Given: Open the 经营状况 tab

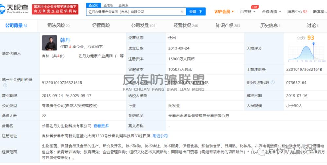Looking at the screenshot, I should click(186, 26).
